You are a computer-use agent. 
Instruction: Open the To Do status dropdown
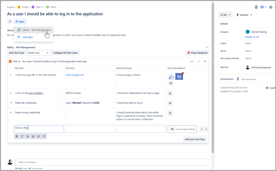click(x=225, y=15)
